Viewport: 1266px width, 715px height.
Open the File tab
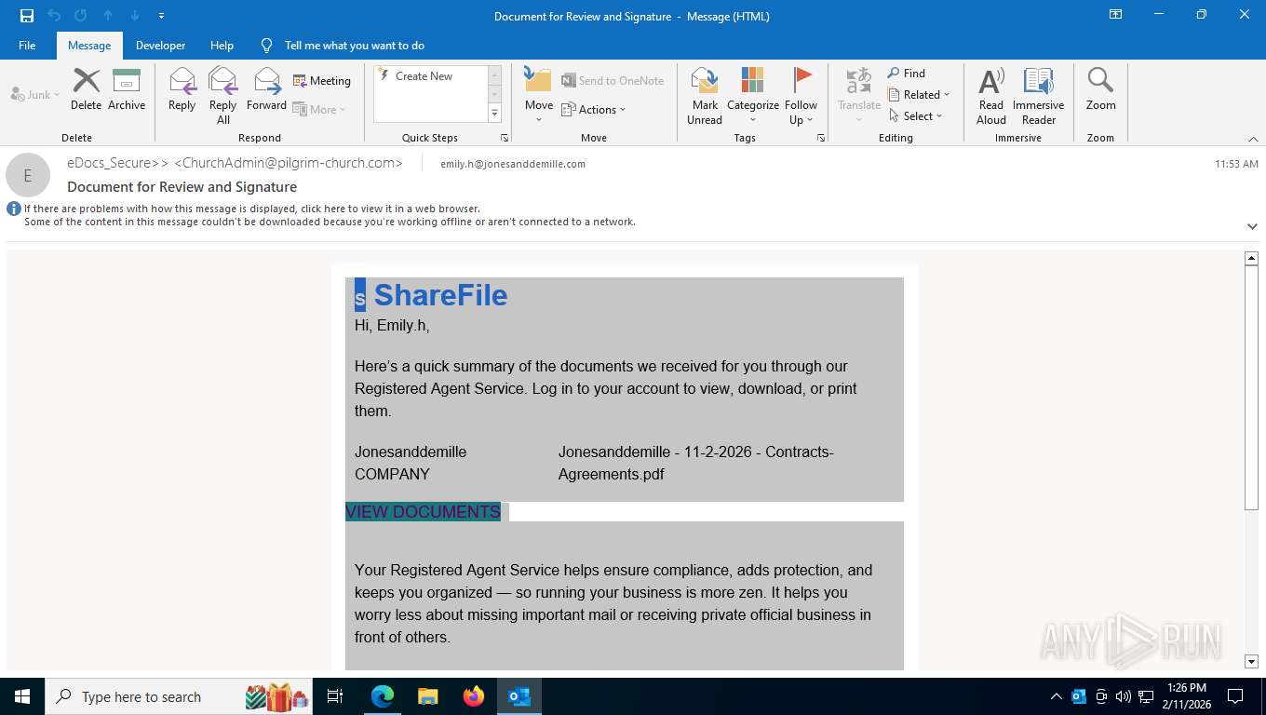[x=27, y=45]
